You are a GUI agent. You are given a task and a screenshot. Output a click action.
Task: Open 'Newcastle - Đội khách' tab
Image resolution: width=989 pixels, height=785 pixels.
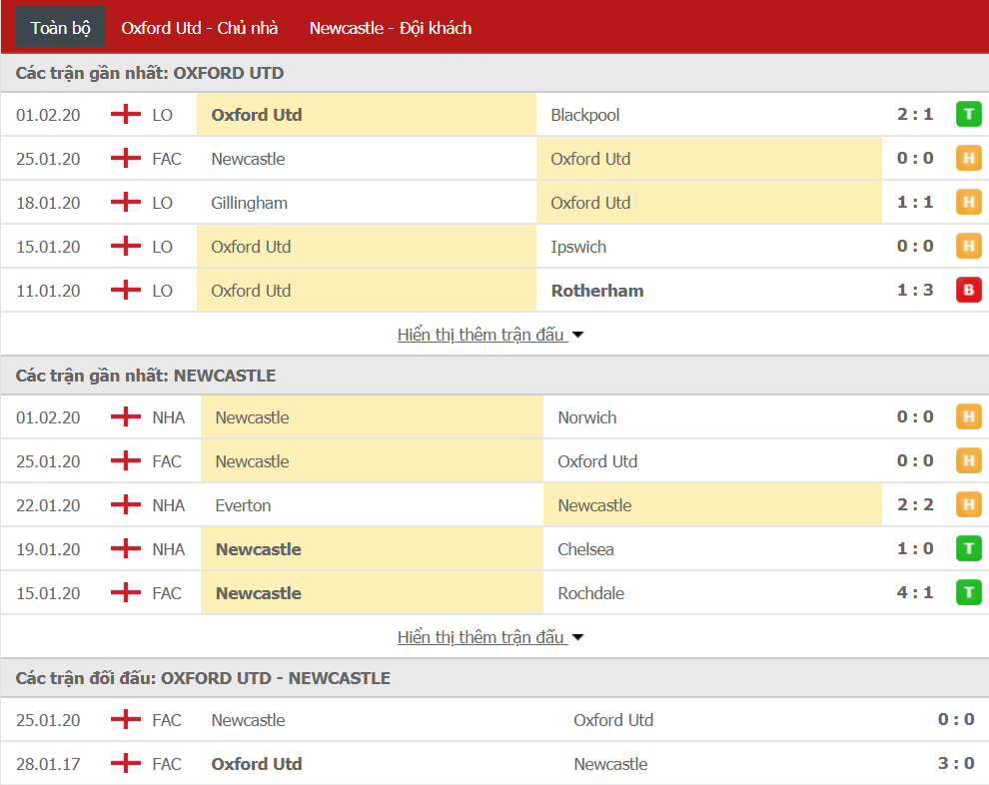pos(391,28)
